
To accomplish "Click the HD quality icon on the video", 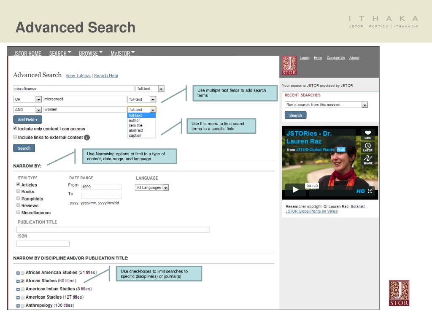I will [x=360, y=191].
